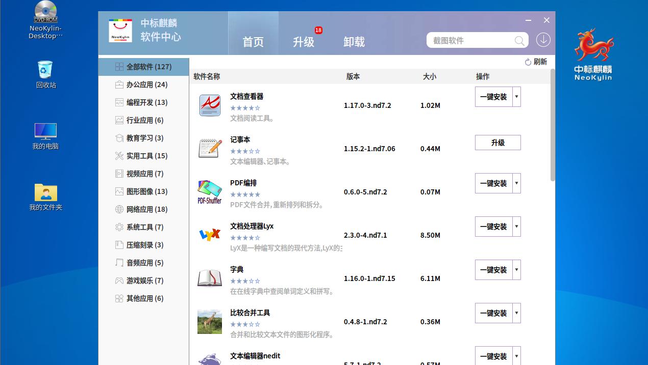Click the 其他应用 category icon
Viewport: 648px width, 365px height.
pos(119,298)
